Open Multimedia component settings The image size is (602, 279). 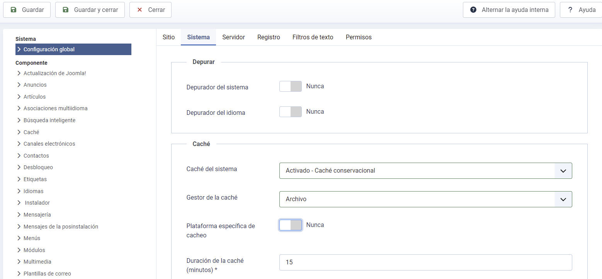click(37, 262)
